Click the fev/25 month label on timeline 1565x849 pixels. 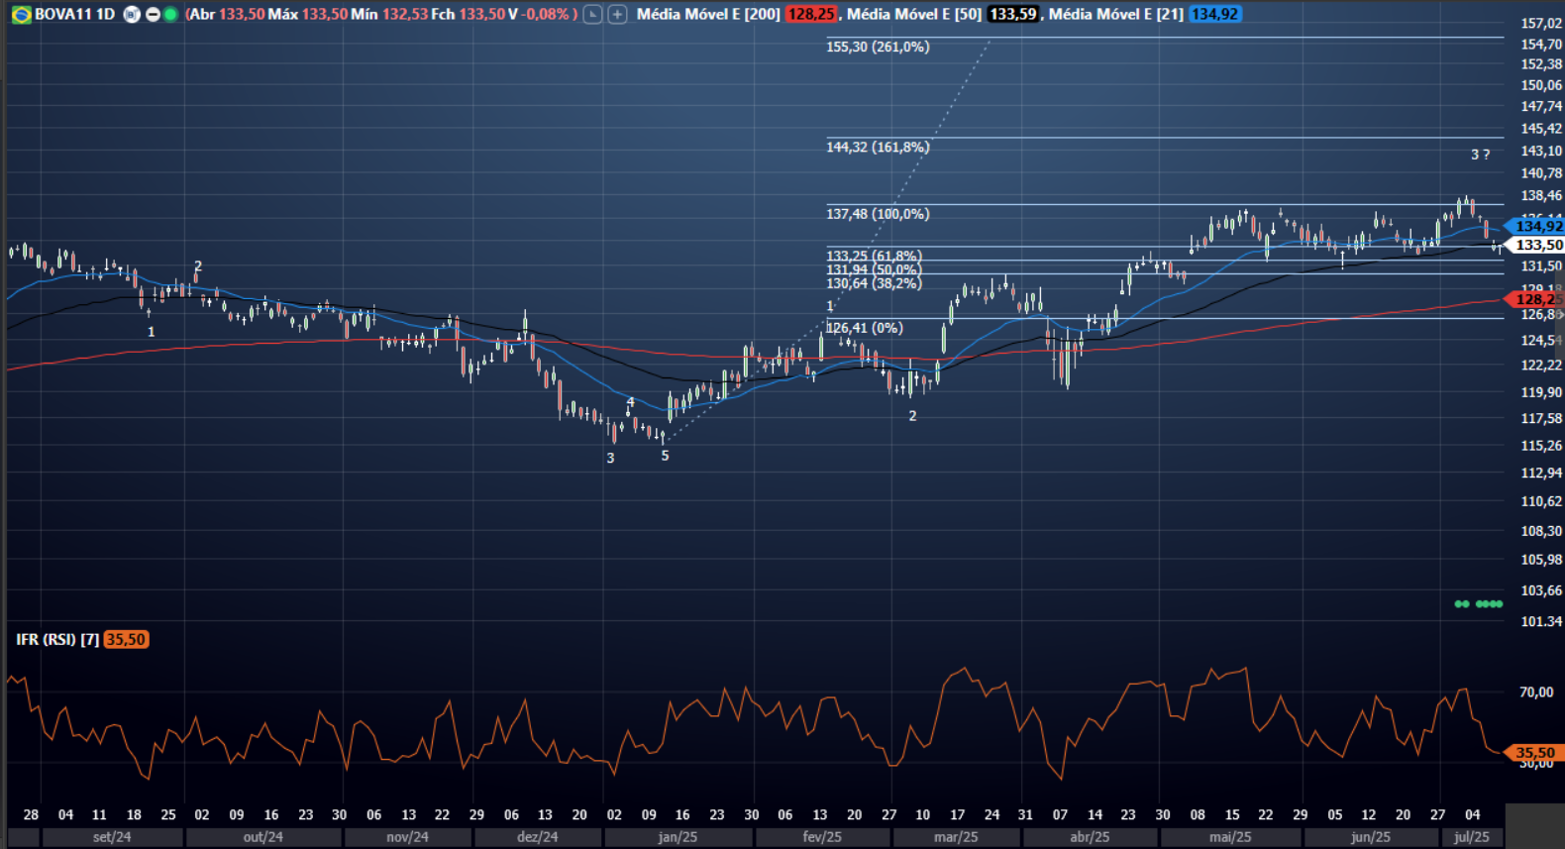point(822,837)
